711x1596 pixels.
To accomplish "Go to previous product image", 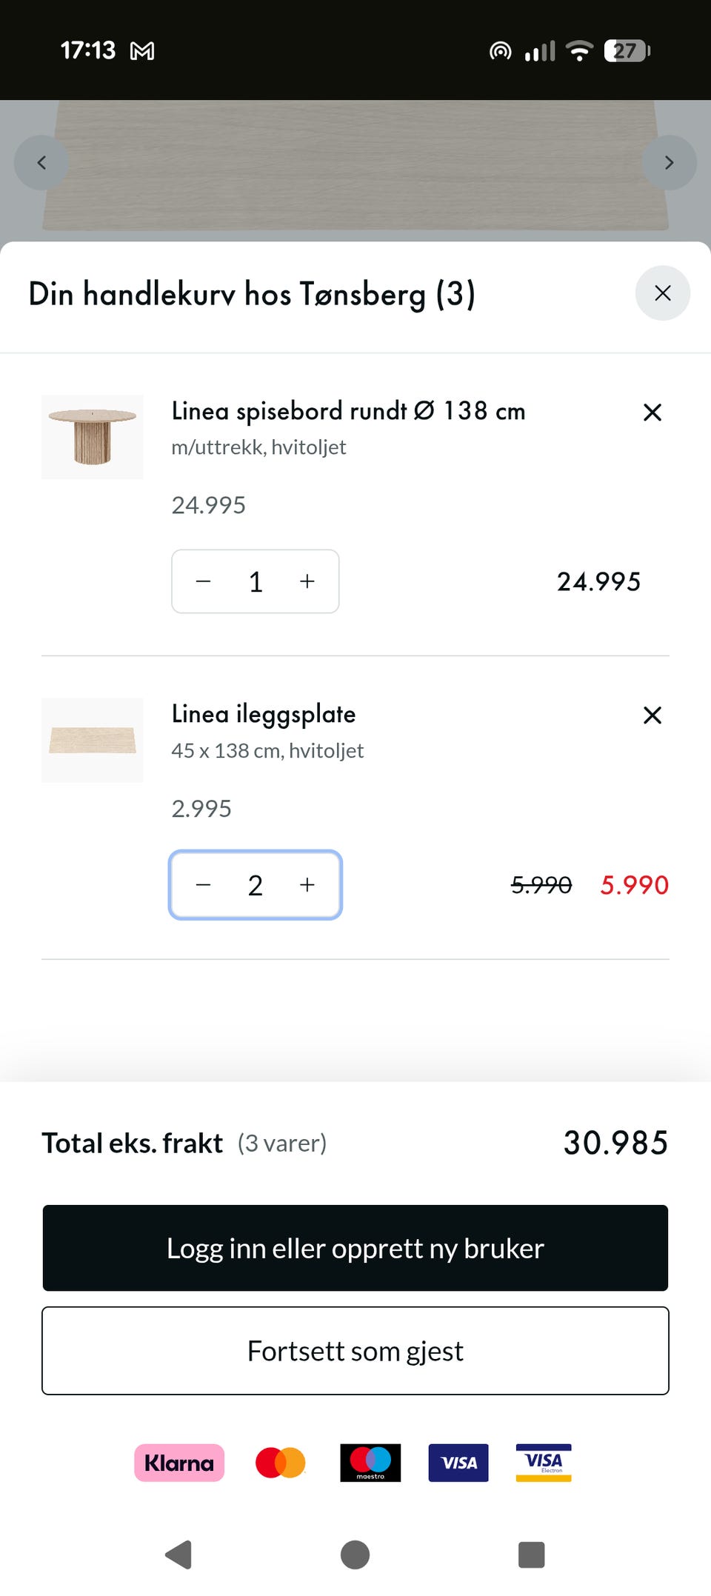I will pos(41,163).
